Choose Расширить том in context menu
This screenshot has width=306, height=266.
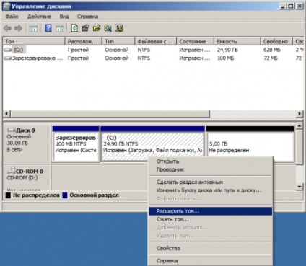pos(211,211)
